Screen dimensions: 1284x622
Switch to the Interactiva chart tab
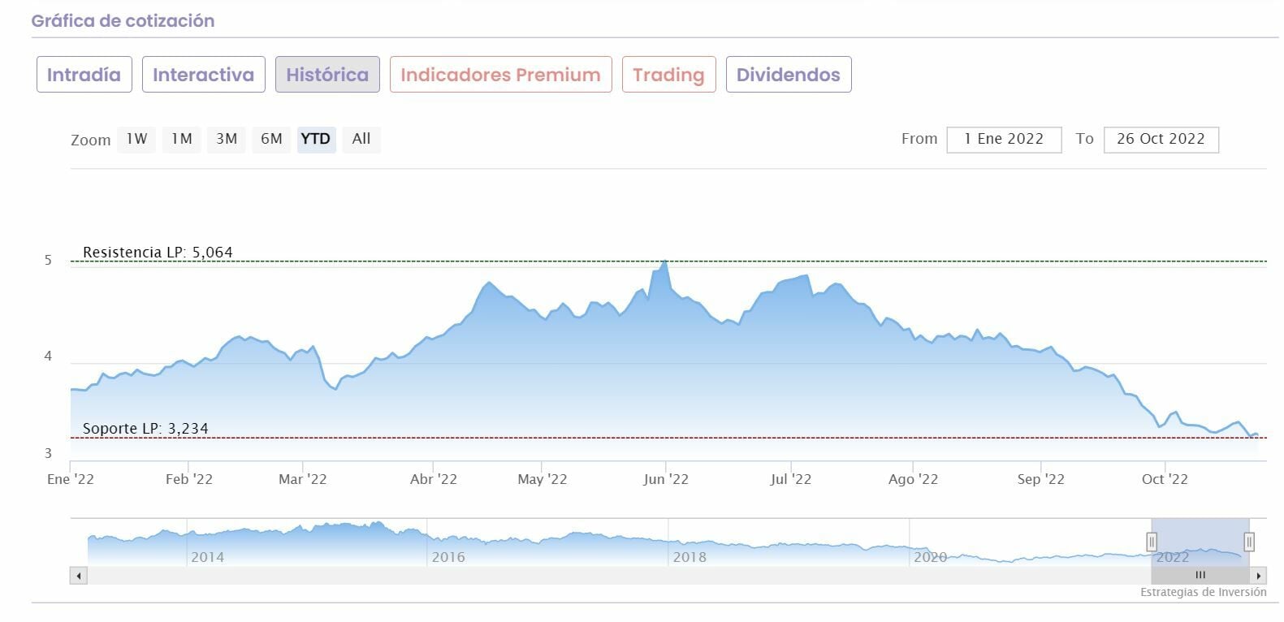[x=203, y=75]
